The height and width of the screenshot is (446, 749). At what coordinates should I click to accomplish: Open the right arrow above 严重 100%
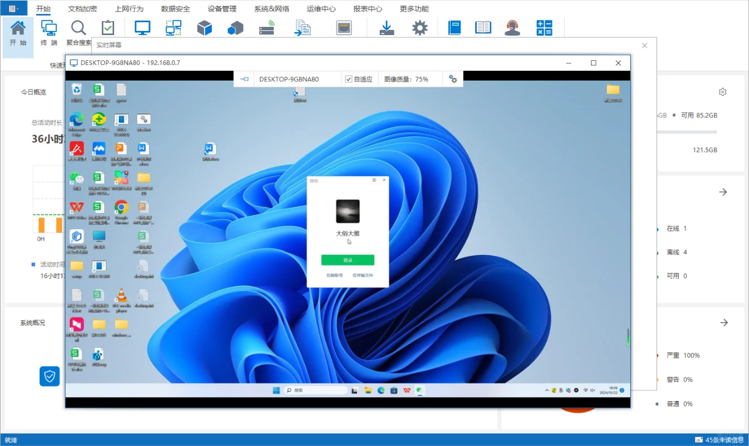pos(724,323)
